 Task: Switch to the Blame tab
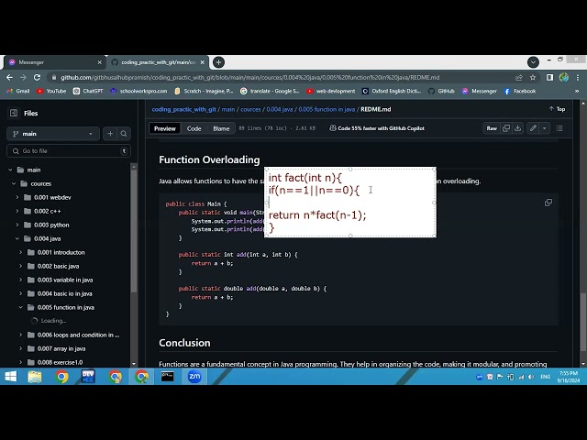221,128
